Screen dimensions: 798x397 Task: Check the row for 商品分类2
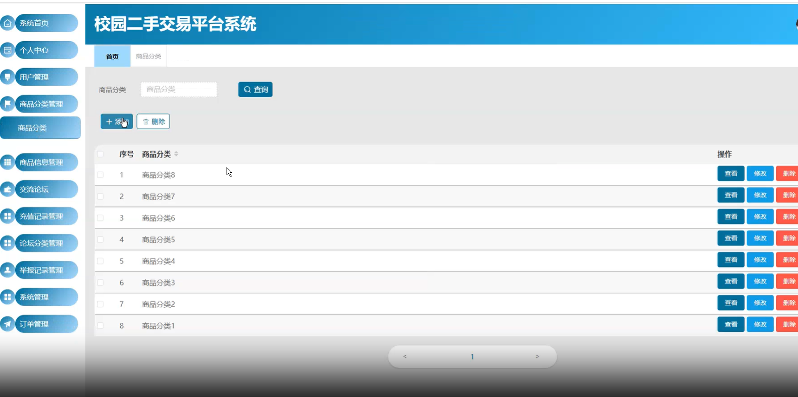click(100, 304)
